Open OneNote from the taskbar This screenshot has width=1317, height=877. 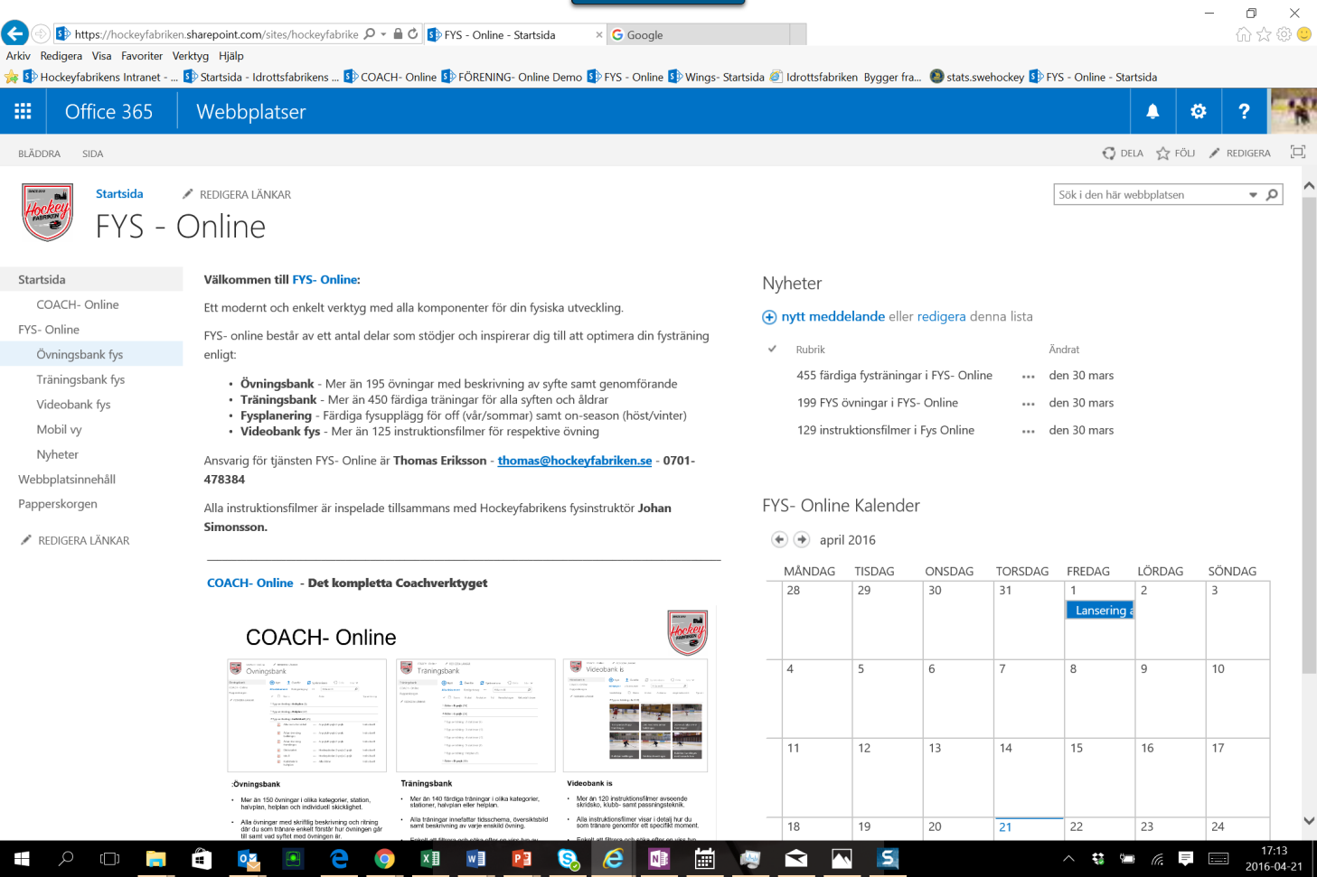pos(659,858)
